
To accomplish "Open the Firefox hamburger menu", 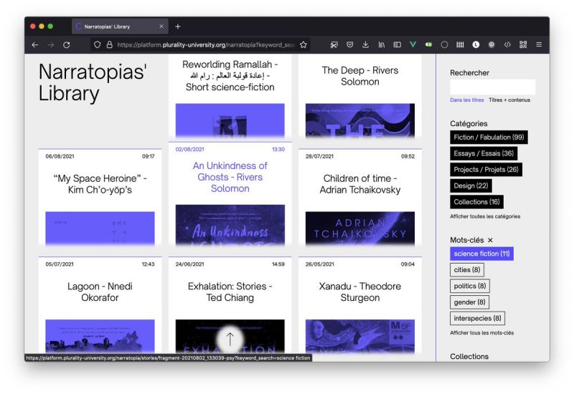I will point(539,44).
